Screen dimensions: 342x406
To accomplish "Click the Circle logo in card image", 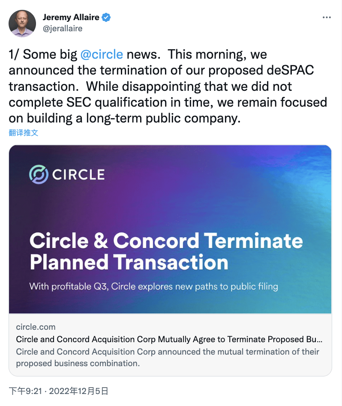I will pos(39,174).
